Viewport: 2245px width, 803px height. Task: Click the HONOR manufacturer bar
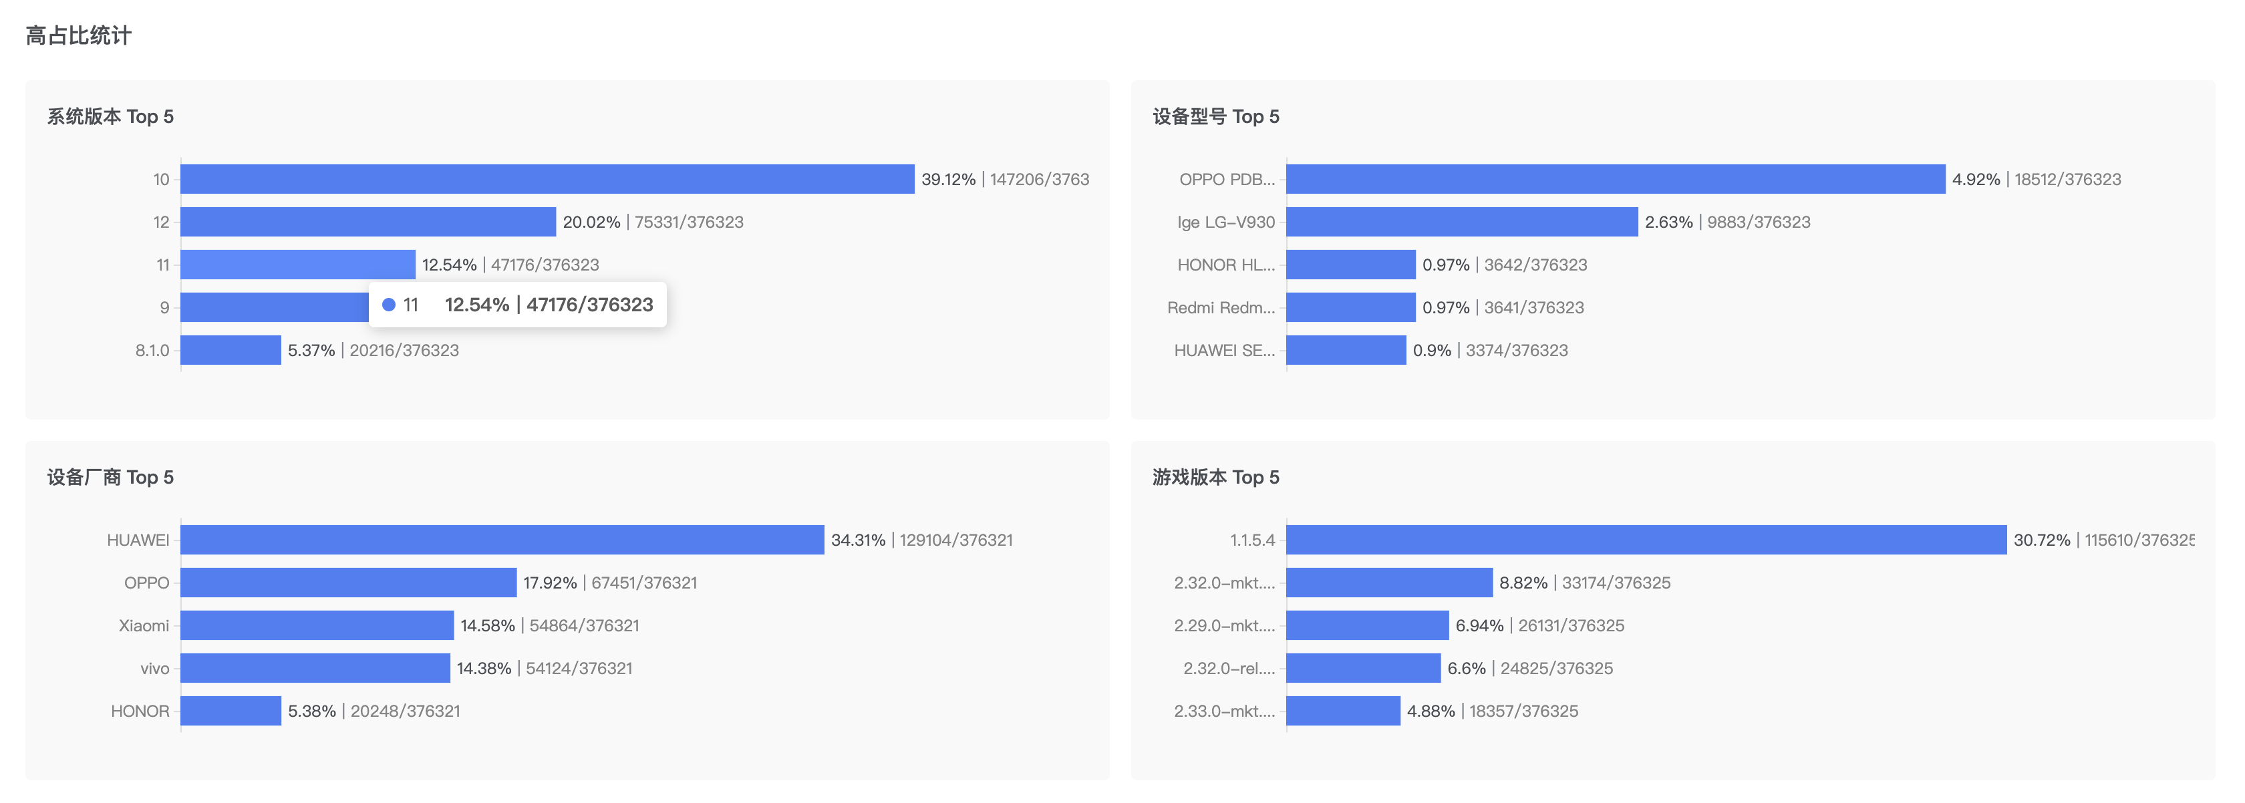(231, 710)
